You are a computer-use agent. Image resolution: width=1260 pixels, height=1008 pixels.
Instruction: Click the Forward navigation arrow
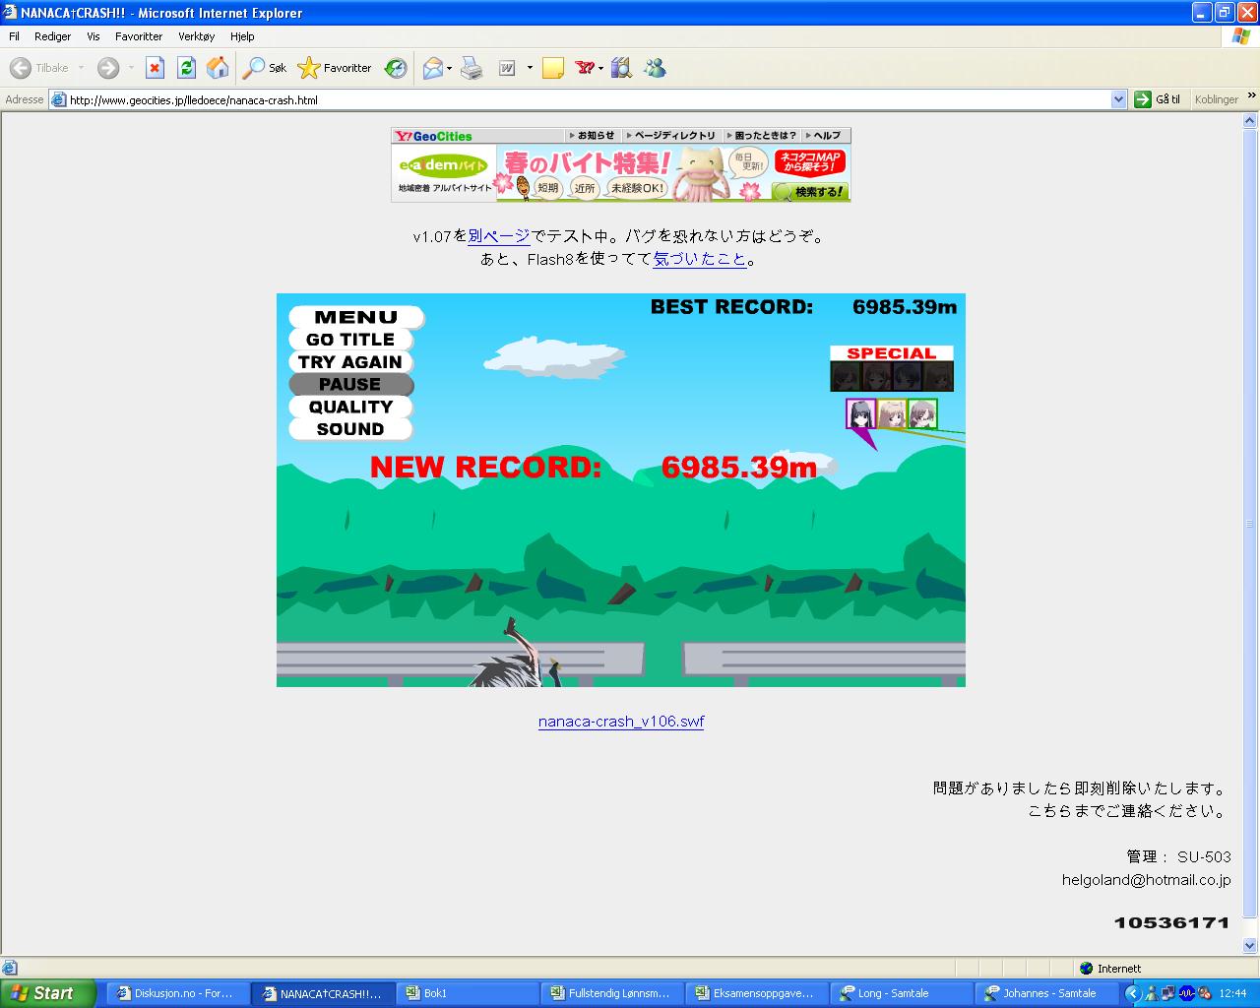click(108, 68)
